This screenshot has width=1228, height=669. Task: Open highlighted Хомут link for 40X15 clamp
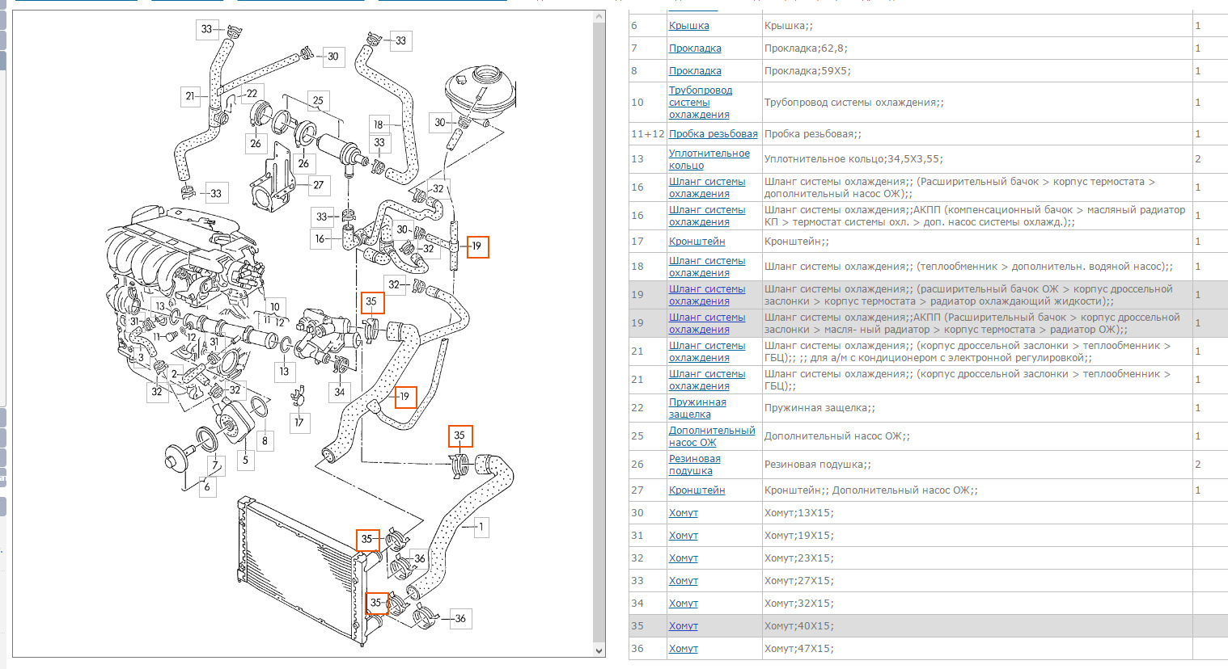point(684,626)
